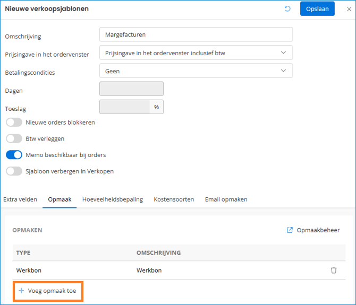Disable Memo beschikbaar bij orders

click(x=14, y=155)
